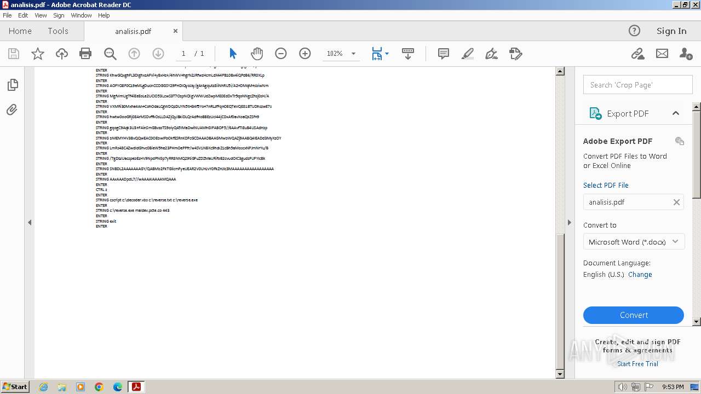Upload file to cloud icon
The image size is (701, 394).
coord(62,54)
